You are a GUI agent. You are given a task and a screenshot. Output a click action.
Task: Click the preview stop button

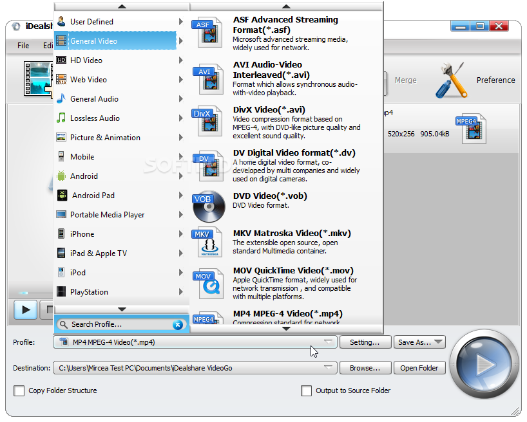(x=47, y=309)
